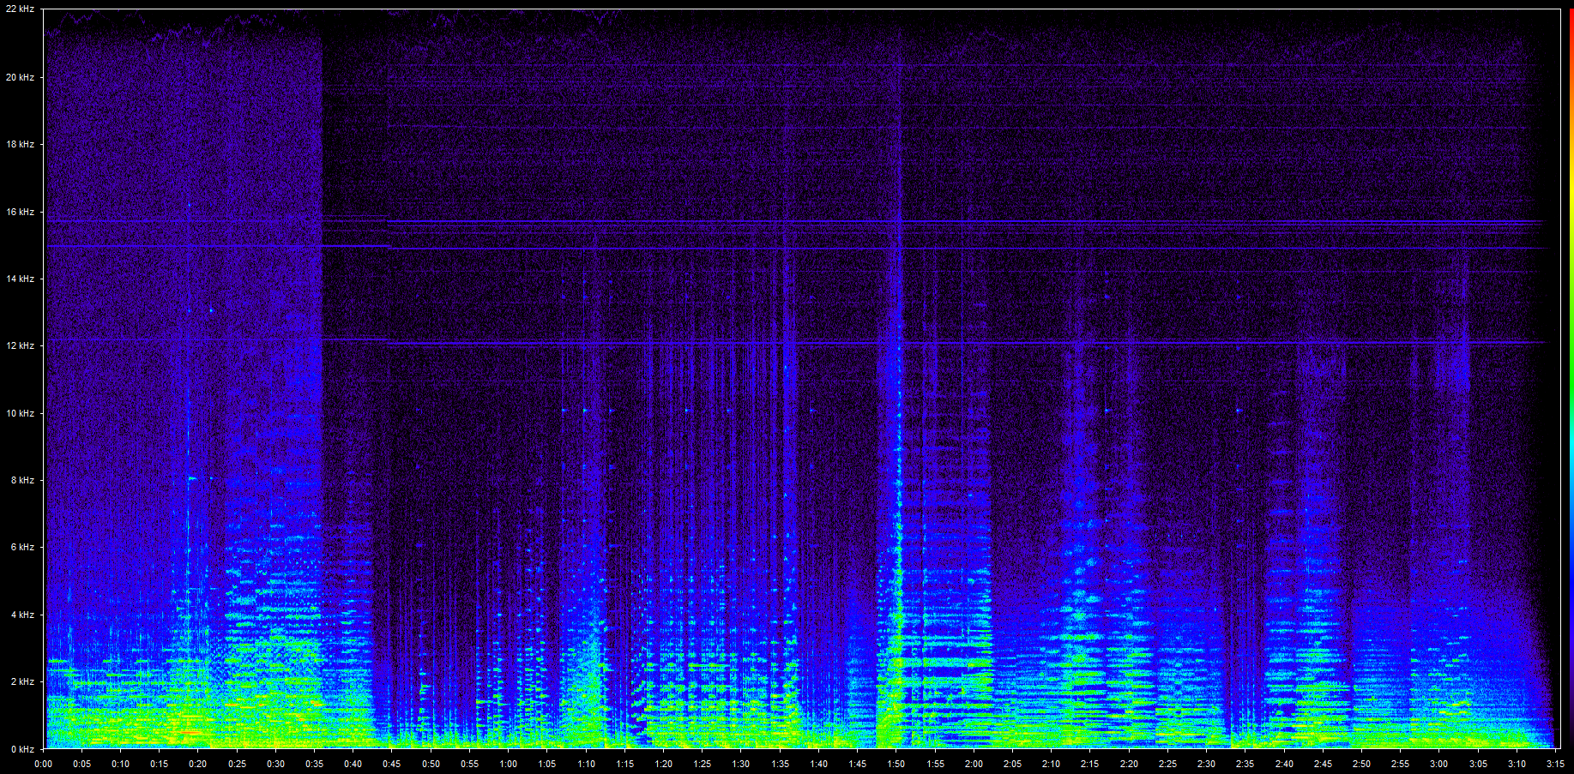
Task: Click the 1:10 time axis marker
Action: (586, 764)
